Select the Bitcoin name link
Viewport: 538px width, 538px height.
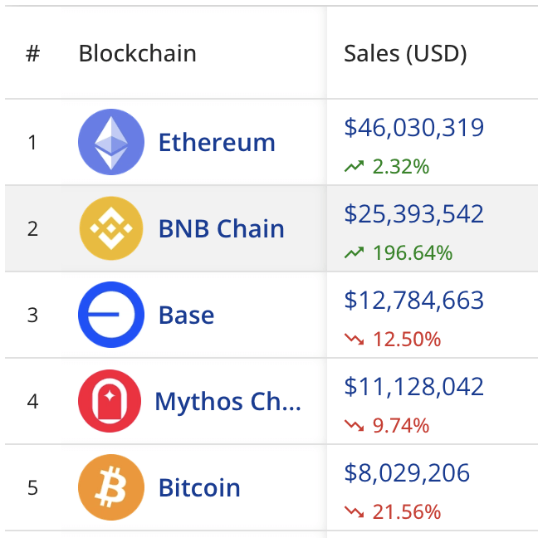click(199, 487)
